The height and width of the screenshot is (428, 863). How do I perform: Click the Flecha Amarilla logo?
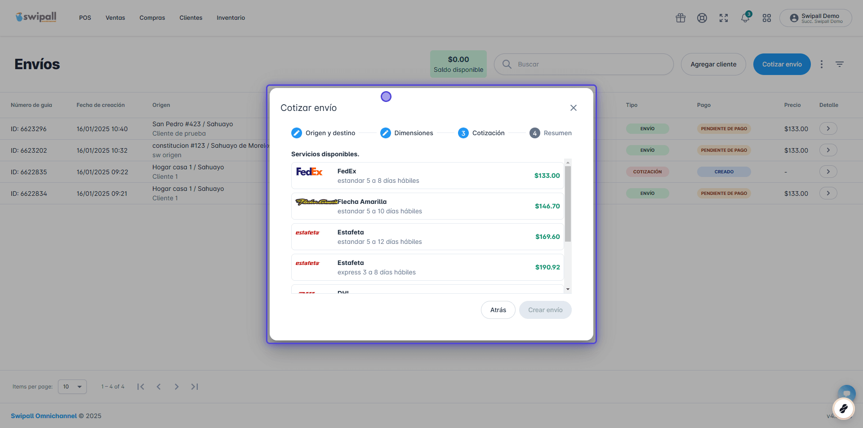(316, 202)
